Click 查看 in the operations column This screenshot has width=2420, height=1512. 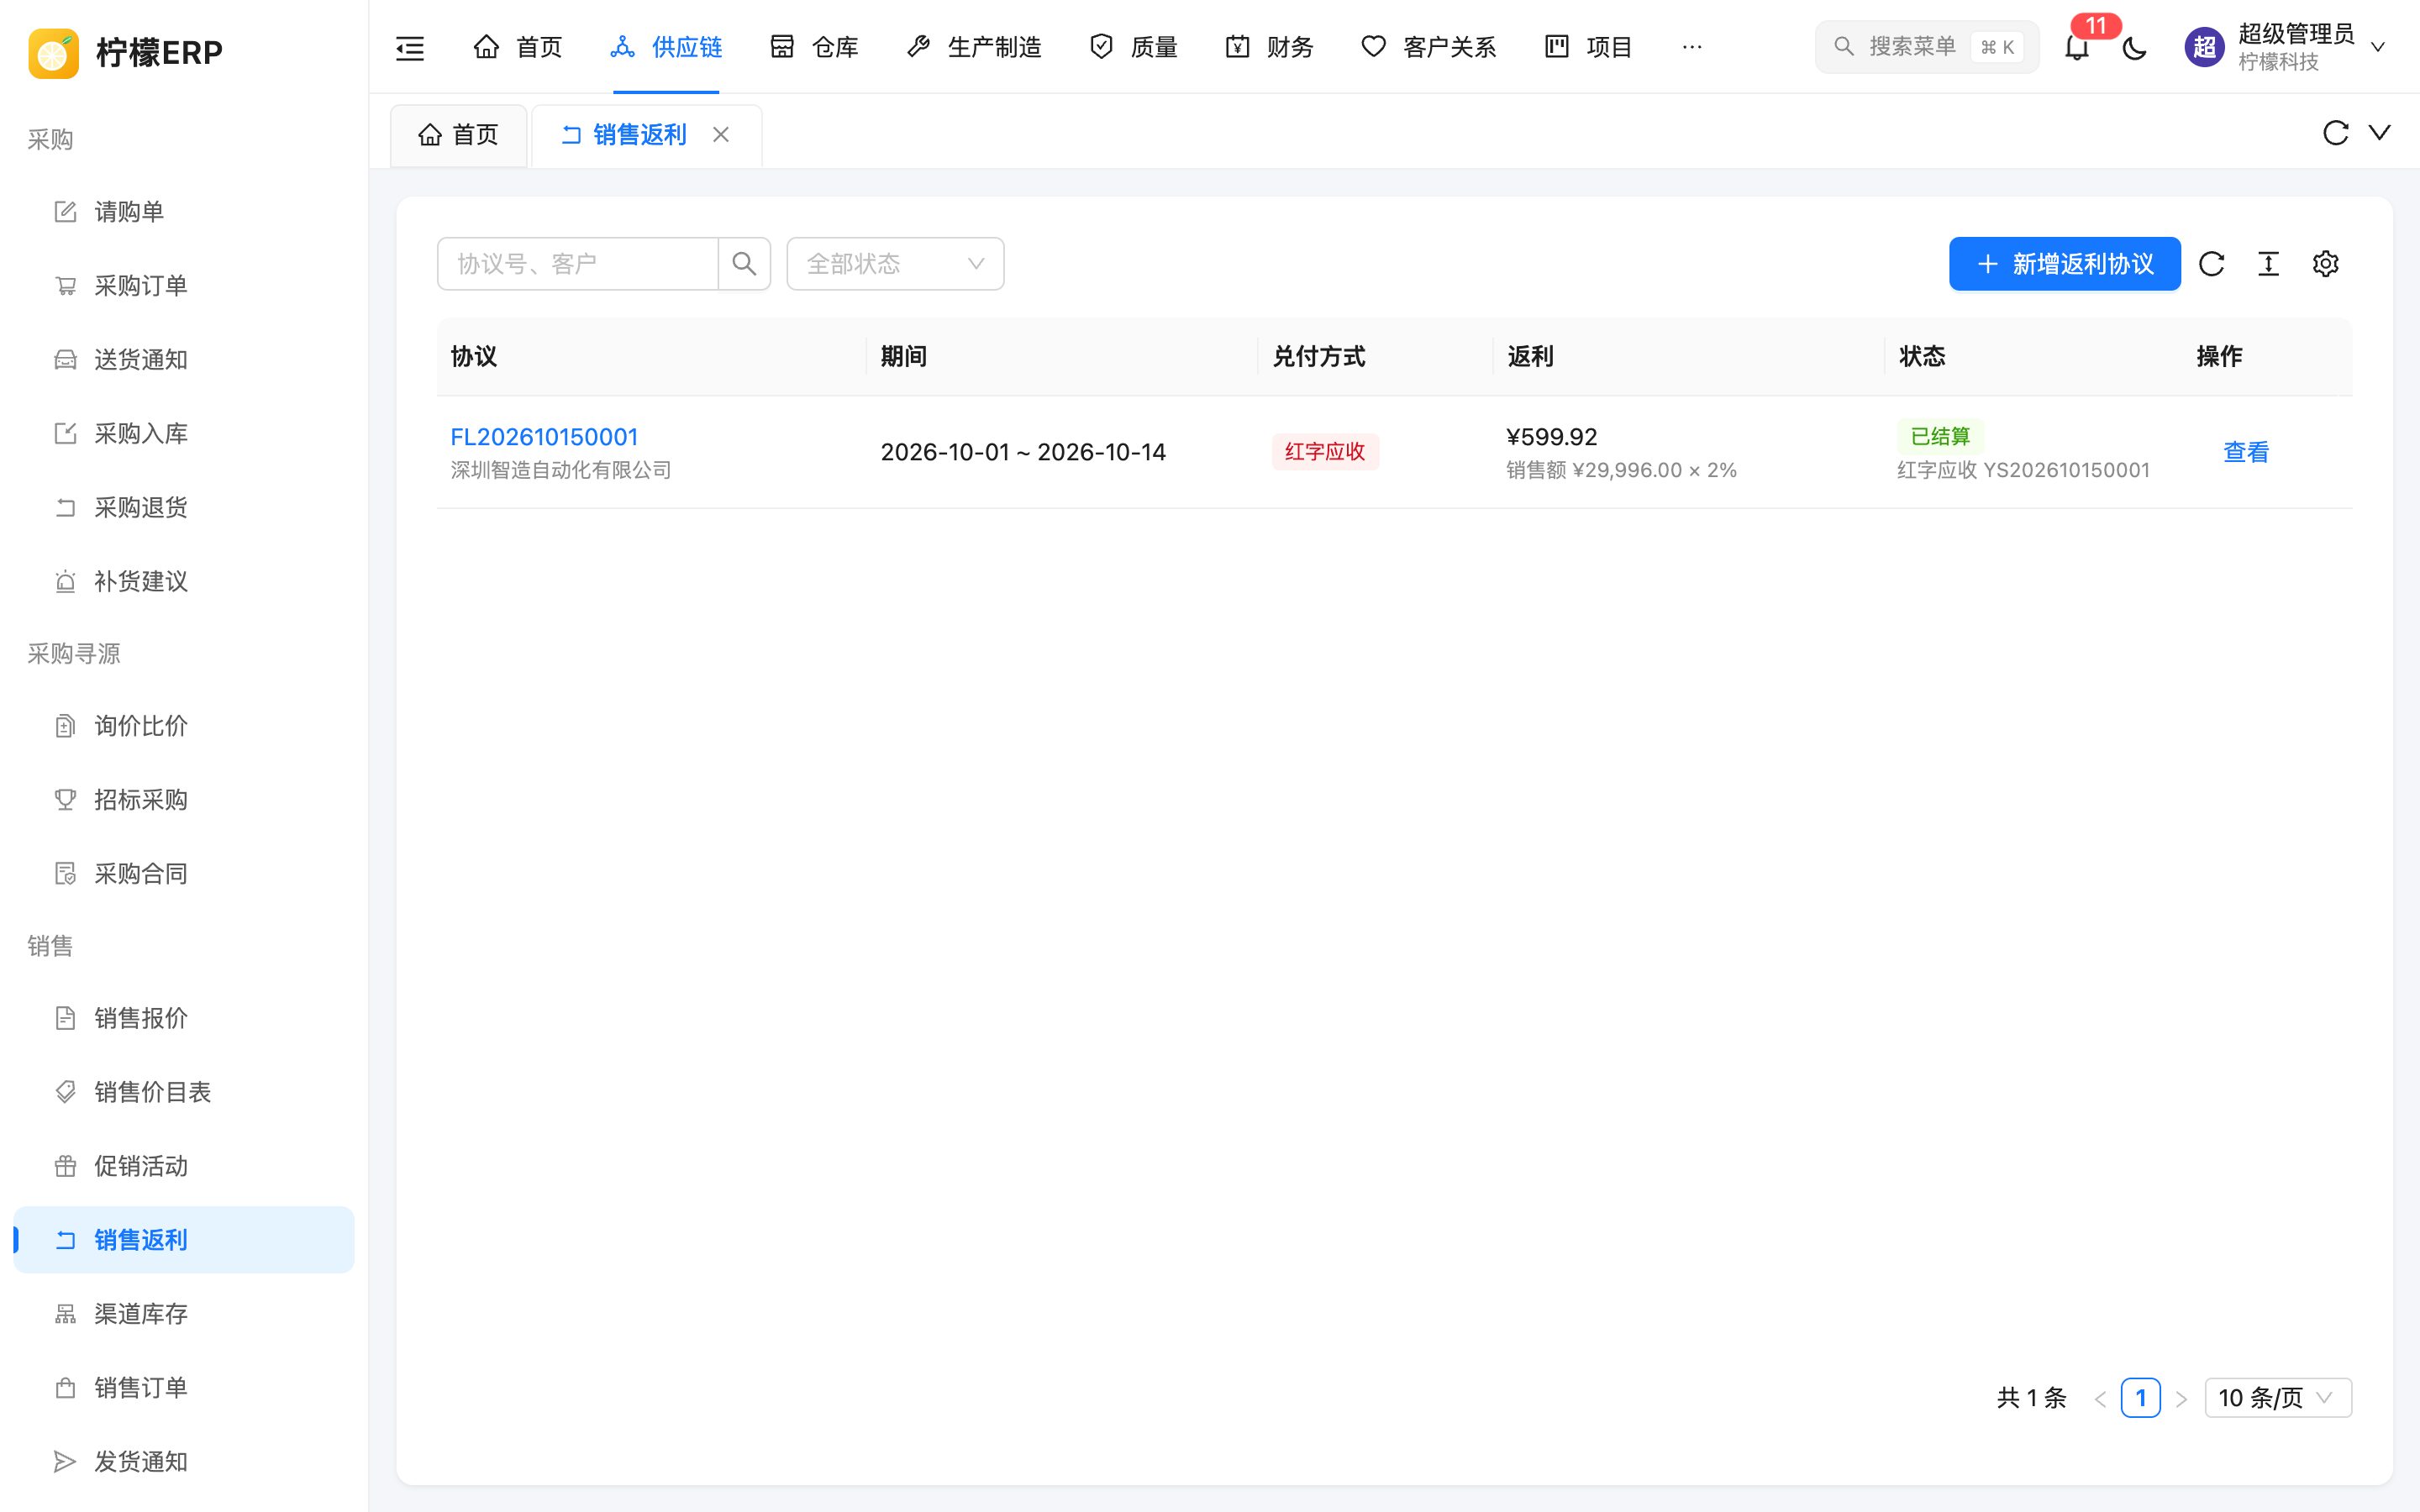tap(2246, 452)
